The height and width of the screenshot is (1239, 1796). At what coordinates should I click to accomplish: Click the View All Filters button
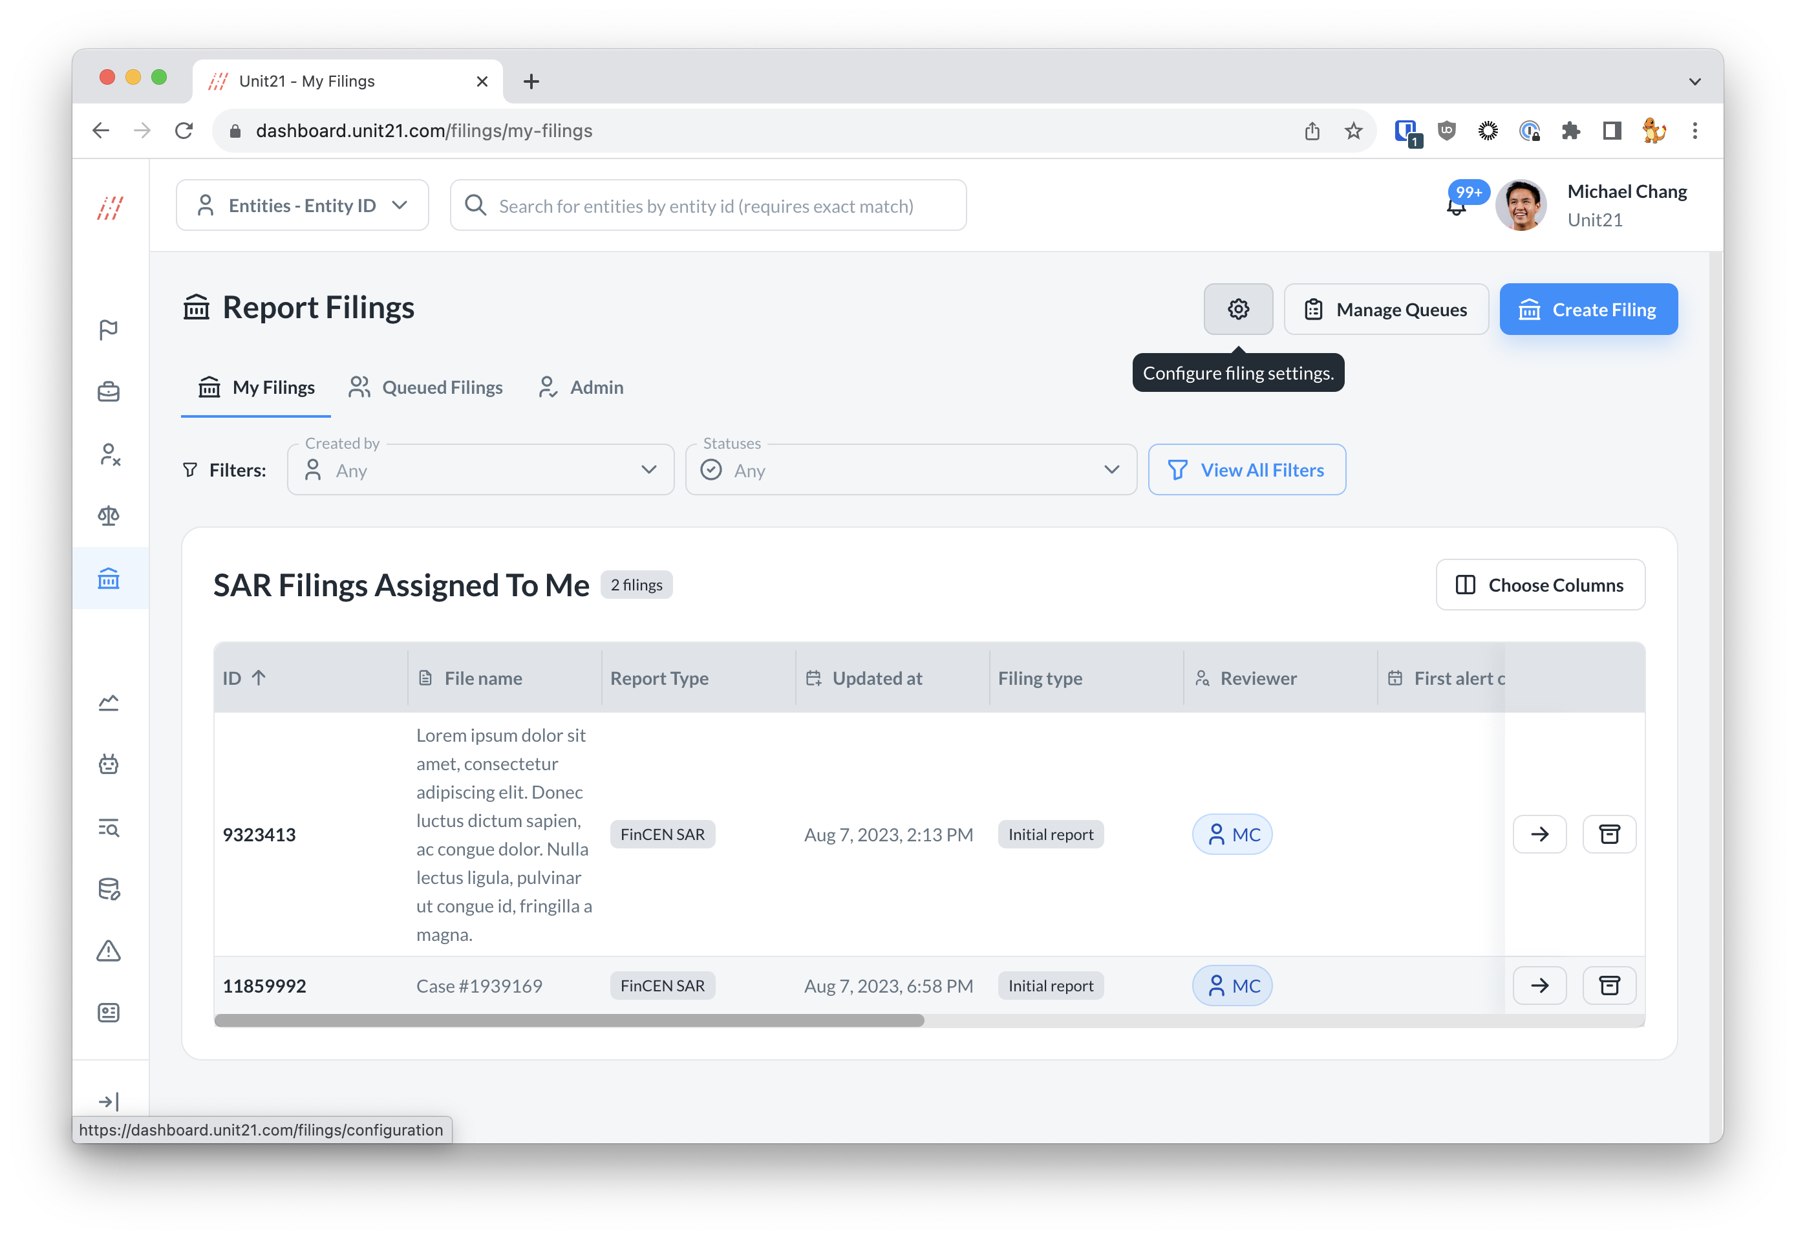point(1246,471)
